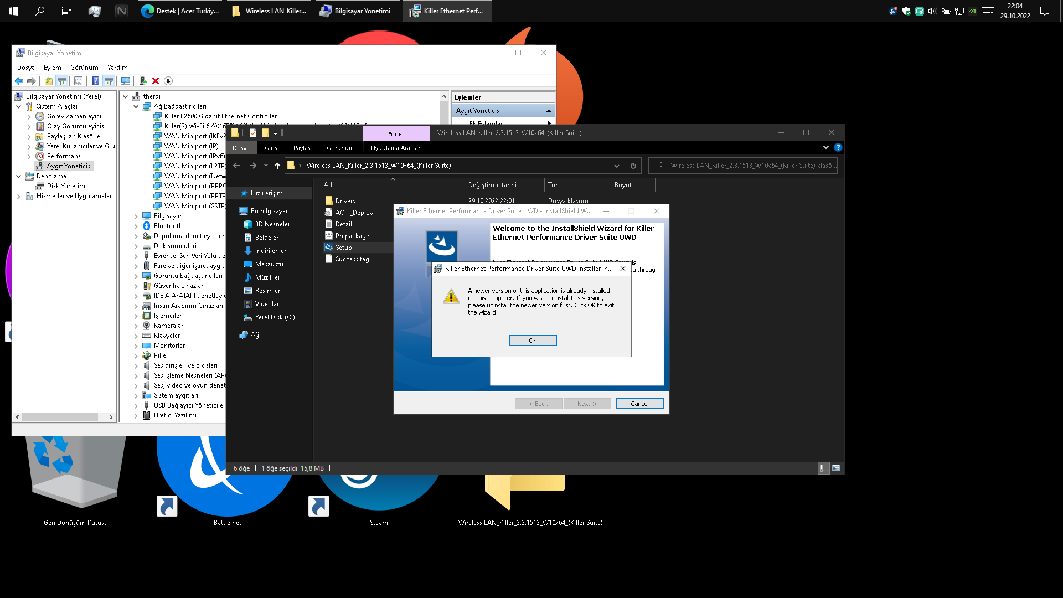This screenshot has width=1063, height=598.
Task: Switch to large icons view in Explorer
Action: (836, 468)
